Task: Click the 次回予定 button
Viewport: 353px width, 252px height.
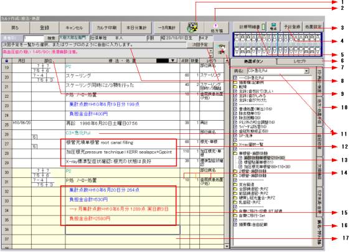Action: [x=200, y=45]
